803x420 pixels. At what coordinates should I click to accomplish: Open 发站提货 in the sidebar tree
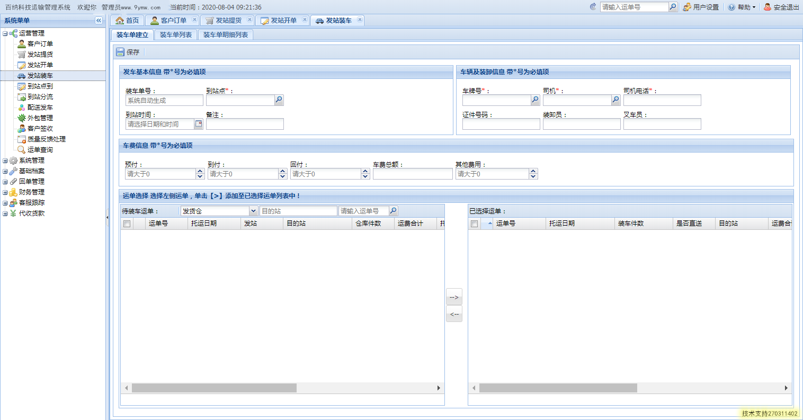click(40, 54)
